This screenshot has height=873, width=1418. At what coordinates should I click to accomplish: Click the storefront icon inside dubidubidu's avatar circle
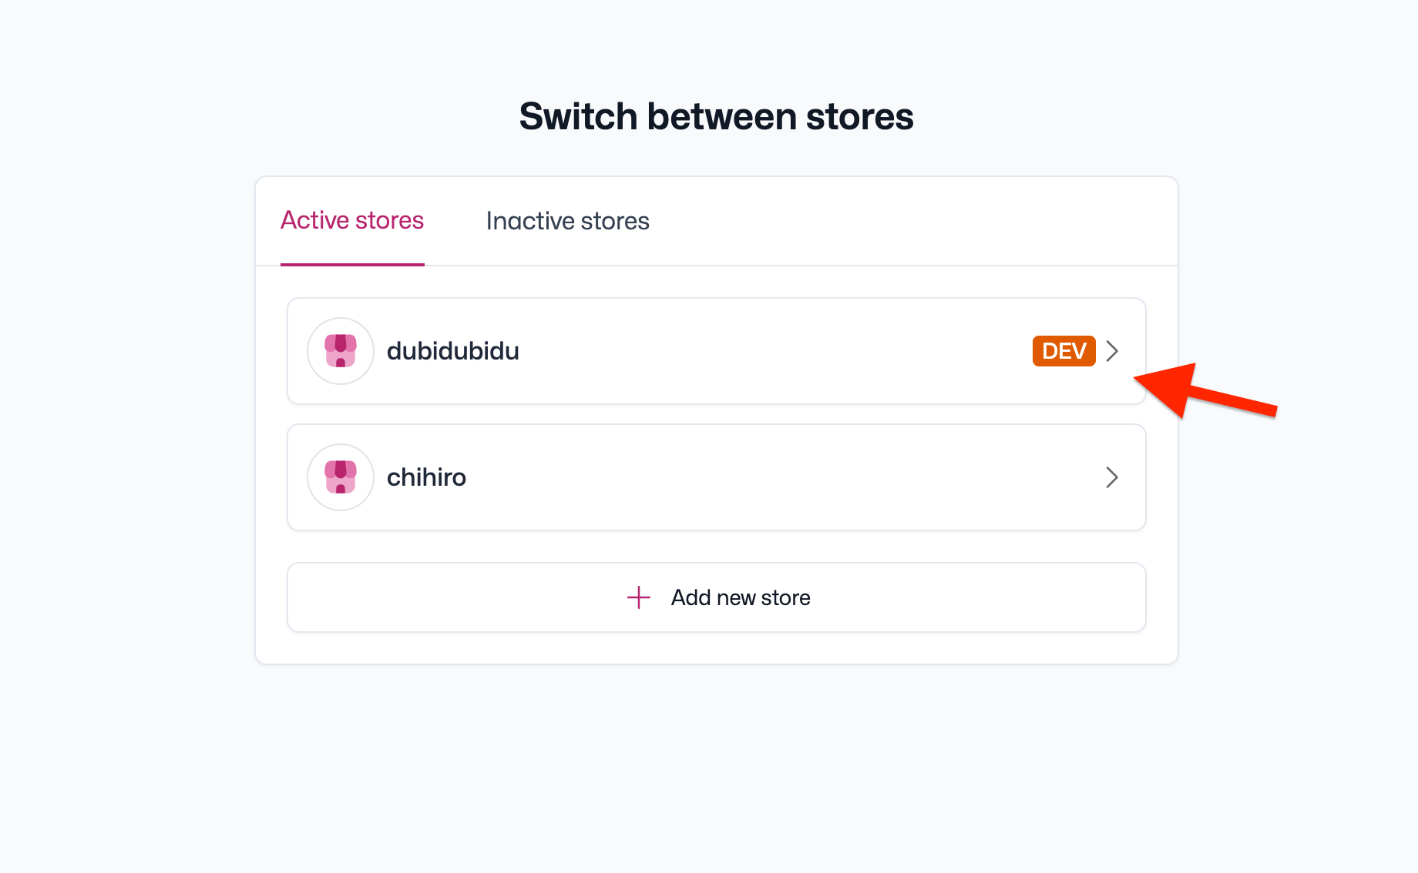click(x=340, y=351)
